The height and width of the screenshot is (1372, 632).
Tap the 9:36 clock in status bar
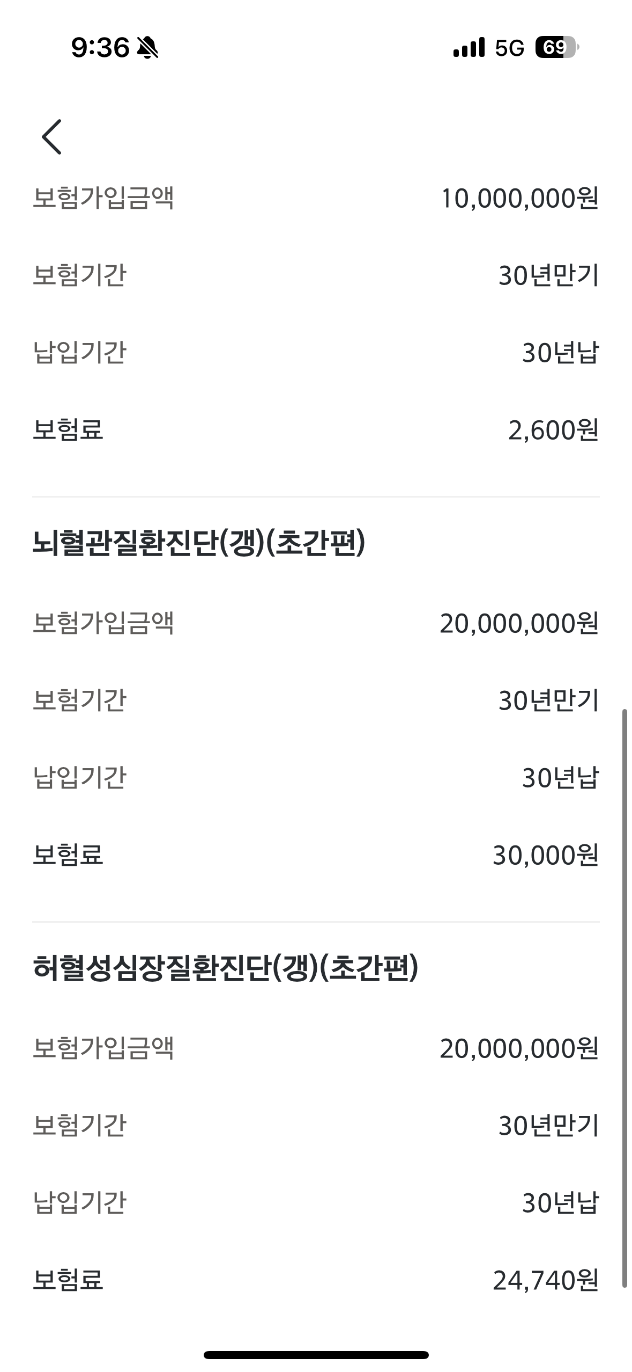tap(100, 48)
